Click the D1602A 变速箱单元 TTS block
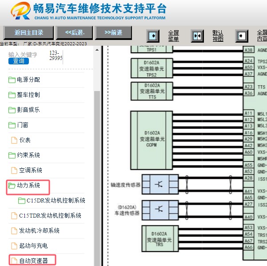 [x=152, y=91]
